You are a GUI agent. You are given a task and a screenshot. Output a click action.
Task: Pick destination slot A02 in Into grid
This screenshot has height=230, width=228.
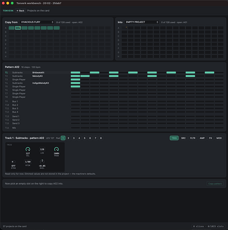pyautogui.click(x=131, y=28)
